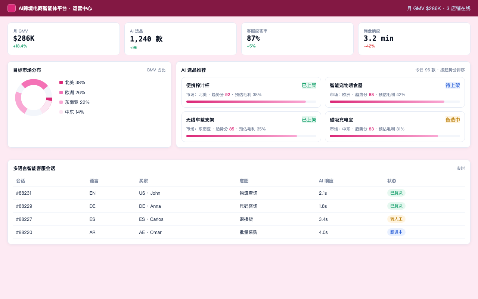Click the 退换货 intent cell
The image size is (478, 299).
pos(246,219)
